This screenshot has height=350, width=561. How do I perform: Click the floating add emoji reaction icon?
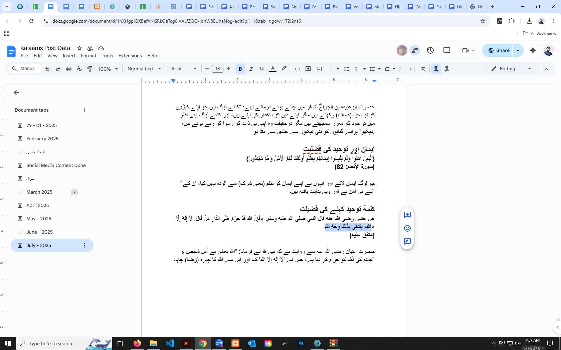407,228
